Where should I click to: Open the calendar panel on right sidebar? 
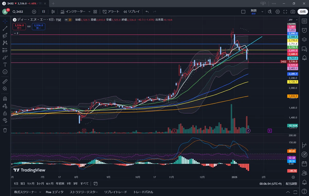click(304, 163)
